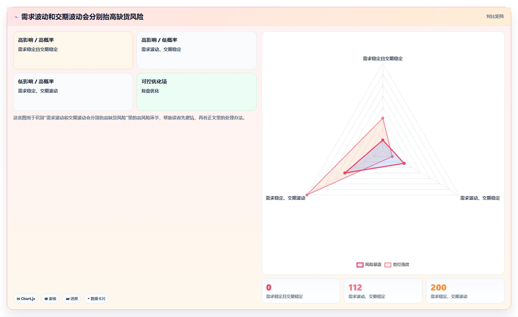Toggle the 管控强度 legend swatch

(388, 265)
